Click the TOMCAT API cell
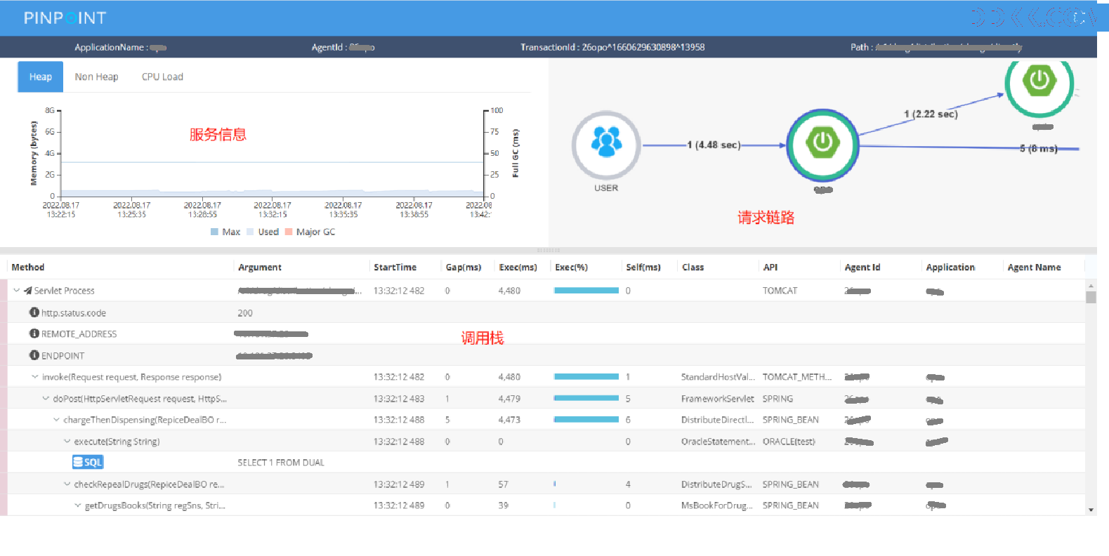The width and height of the screenshot is (1109, 556). [780, 291]
